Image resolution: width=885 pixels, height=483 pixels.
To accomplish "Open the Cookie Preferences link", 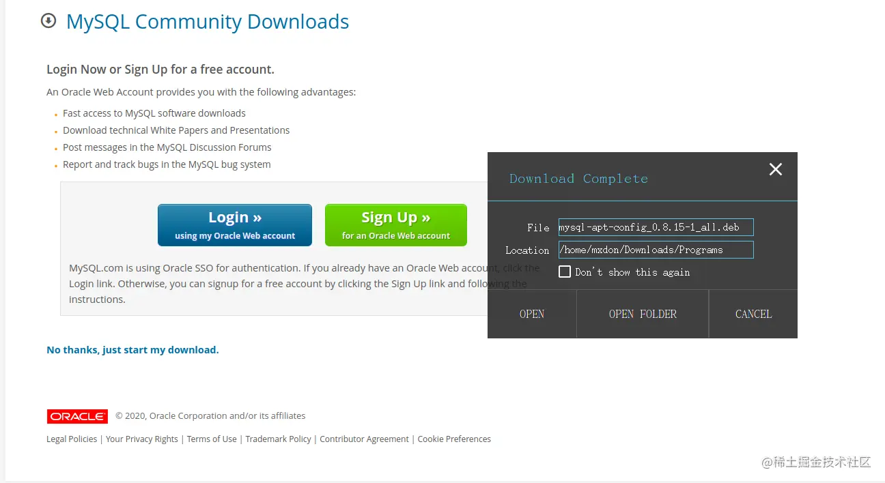I will (454, 439).
